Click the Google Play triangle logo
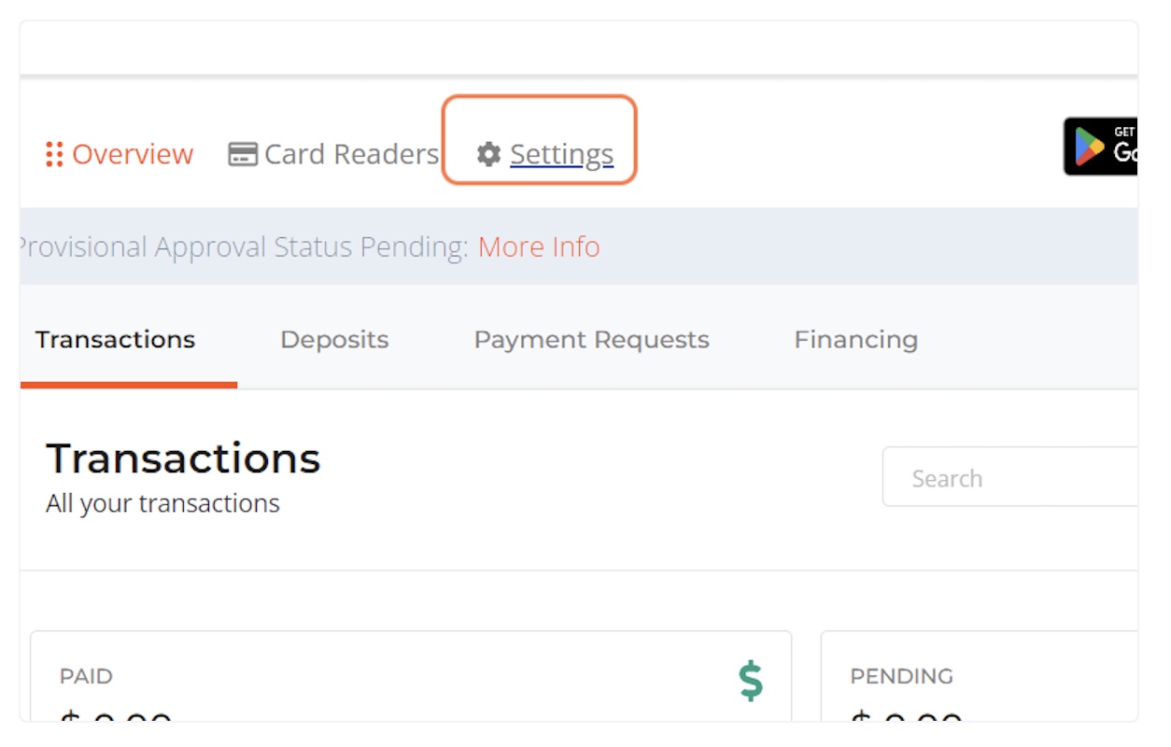 (x=1089, y=147)
